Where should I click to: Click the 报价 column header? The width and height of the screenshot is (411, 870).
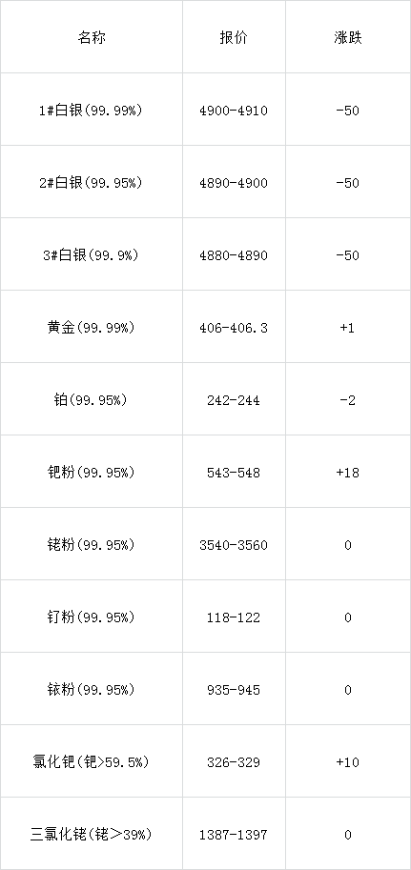point(234,38)
